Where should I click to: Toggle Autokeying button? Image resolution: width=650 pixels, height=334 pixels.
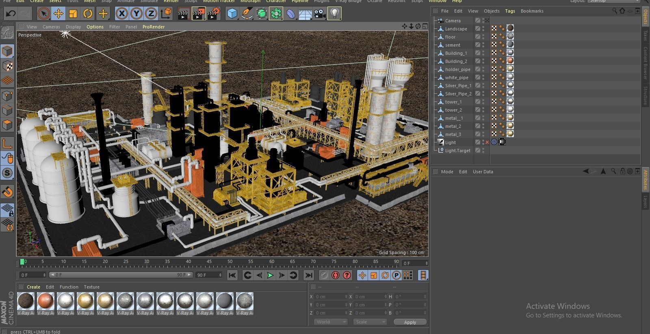(335, 275)
